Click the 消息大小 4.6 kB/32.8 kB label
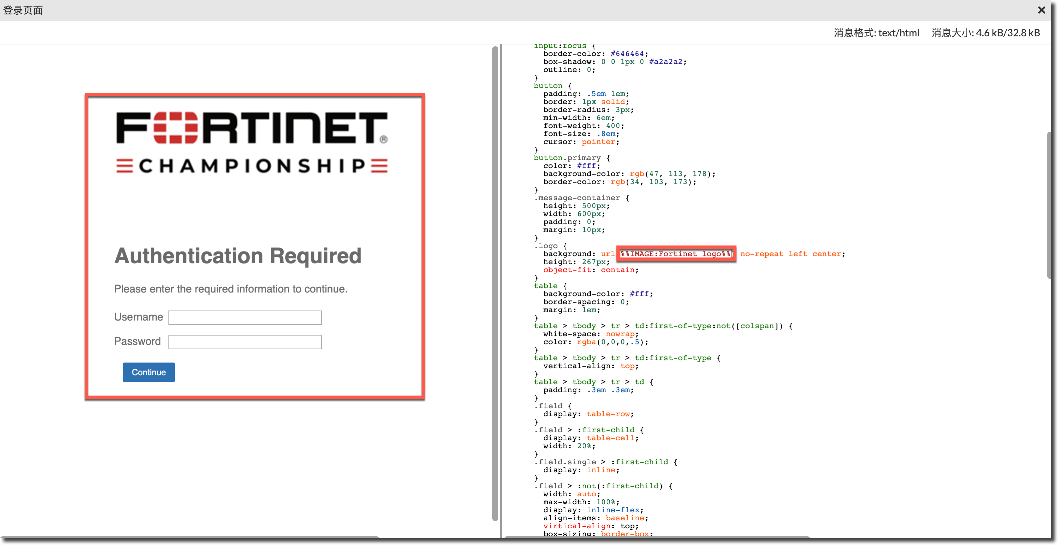The width and height of the screenshot is (1058, 545). (985, 33)
